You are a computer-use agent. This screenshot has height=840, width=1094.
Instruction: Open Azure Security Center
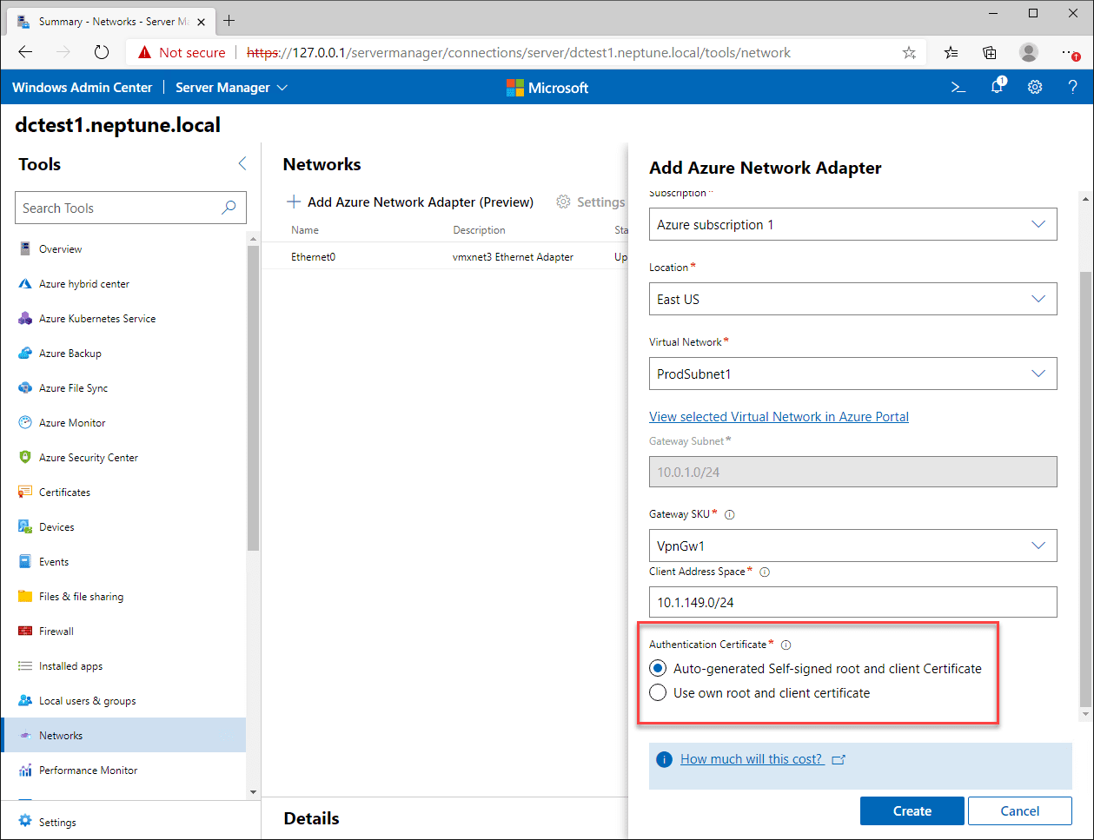(x=90, y=457)
